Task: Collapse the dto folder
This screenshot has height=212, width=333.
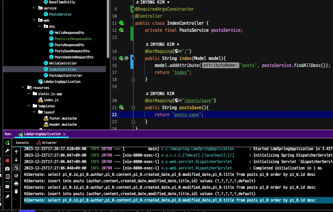Action: (39, 26)
